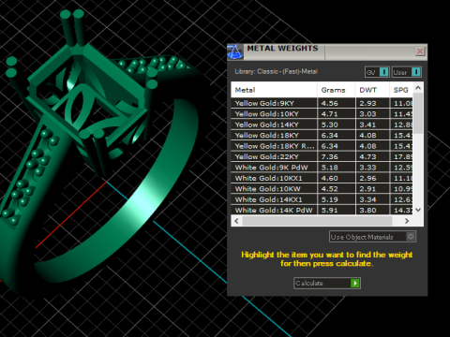450x337 pixels.
Task: Select White Gold:10KX1 row
Action: (x=322, y=178)
